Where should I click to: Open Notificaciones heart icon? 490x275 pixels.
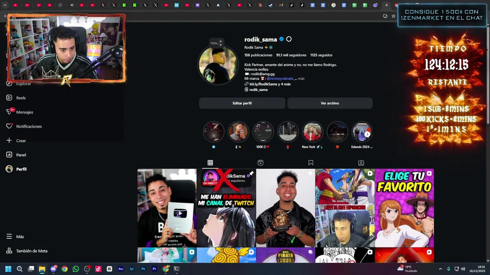tap(9, 126)
